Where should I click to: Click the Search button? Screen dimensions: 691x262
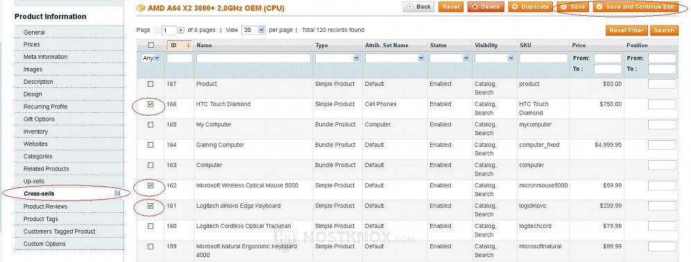coord(664,30)
